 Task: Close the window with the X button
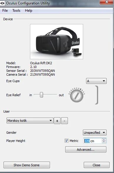click(x=106, y=2)
